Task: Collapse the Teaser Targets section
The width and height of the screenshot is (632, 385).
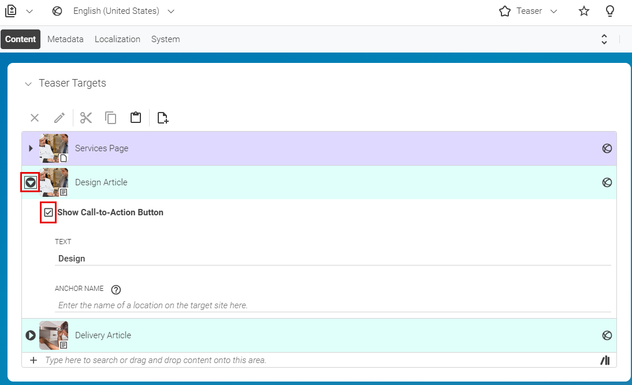Action: pos(28,84)
